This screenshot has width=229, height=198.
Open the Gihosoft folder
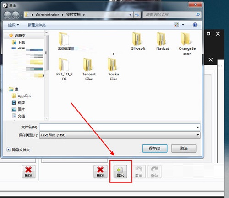138,41
